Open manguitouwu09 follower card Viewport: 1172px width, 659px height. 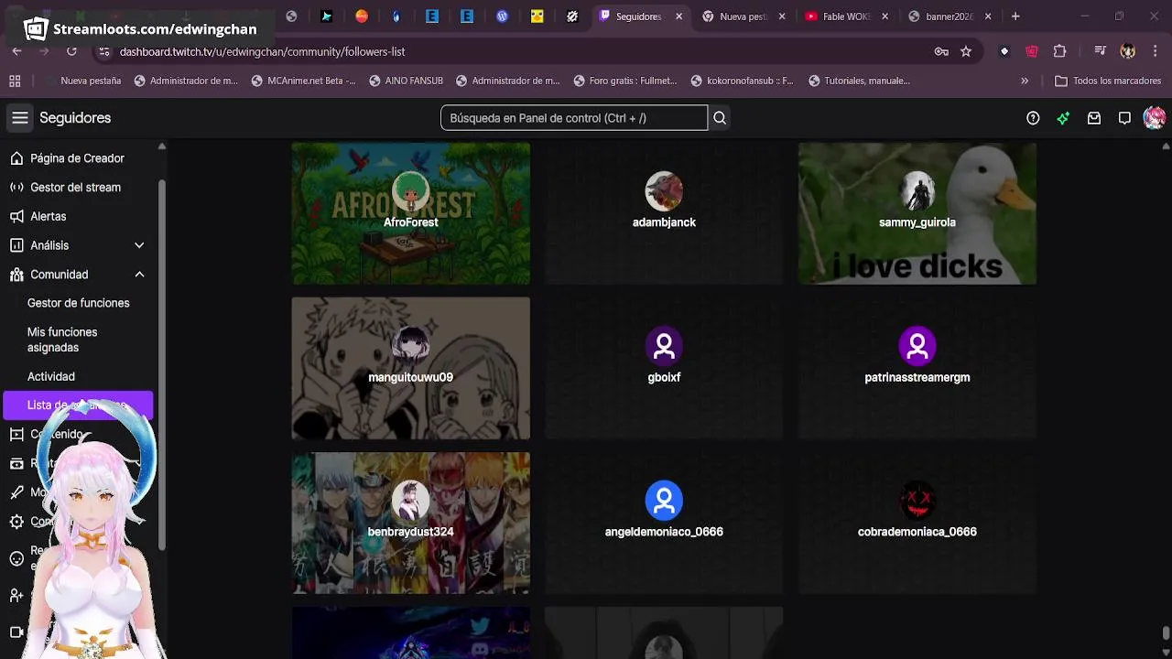tap(410, 368)
